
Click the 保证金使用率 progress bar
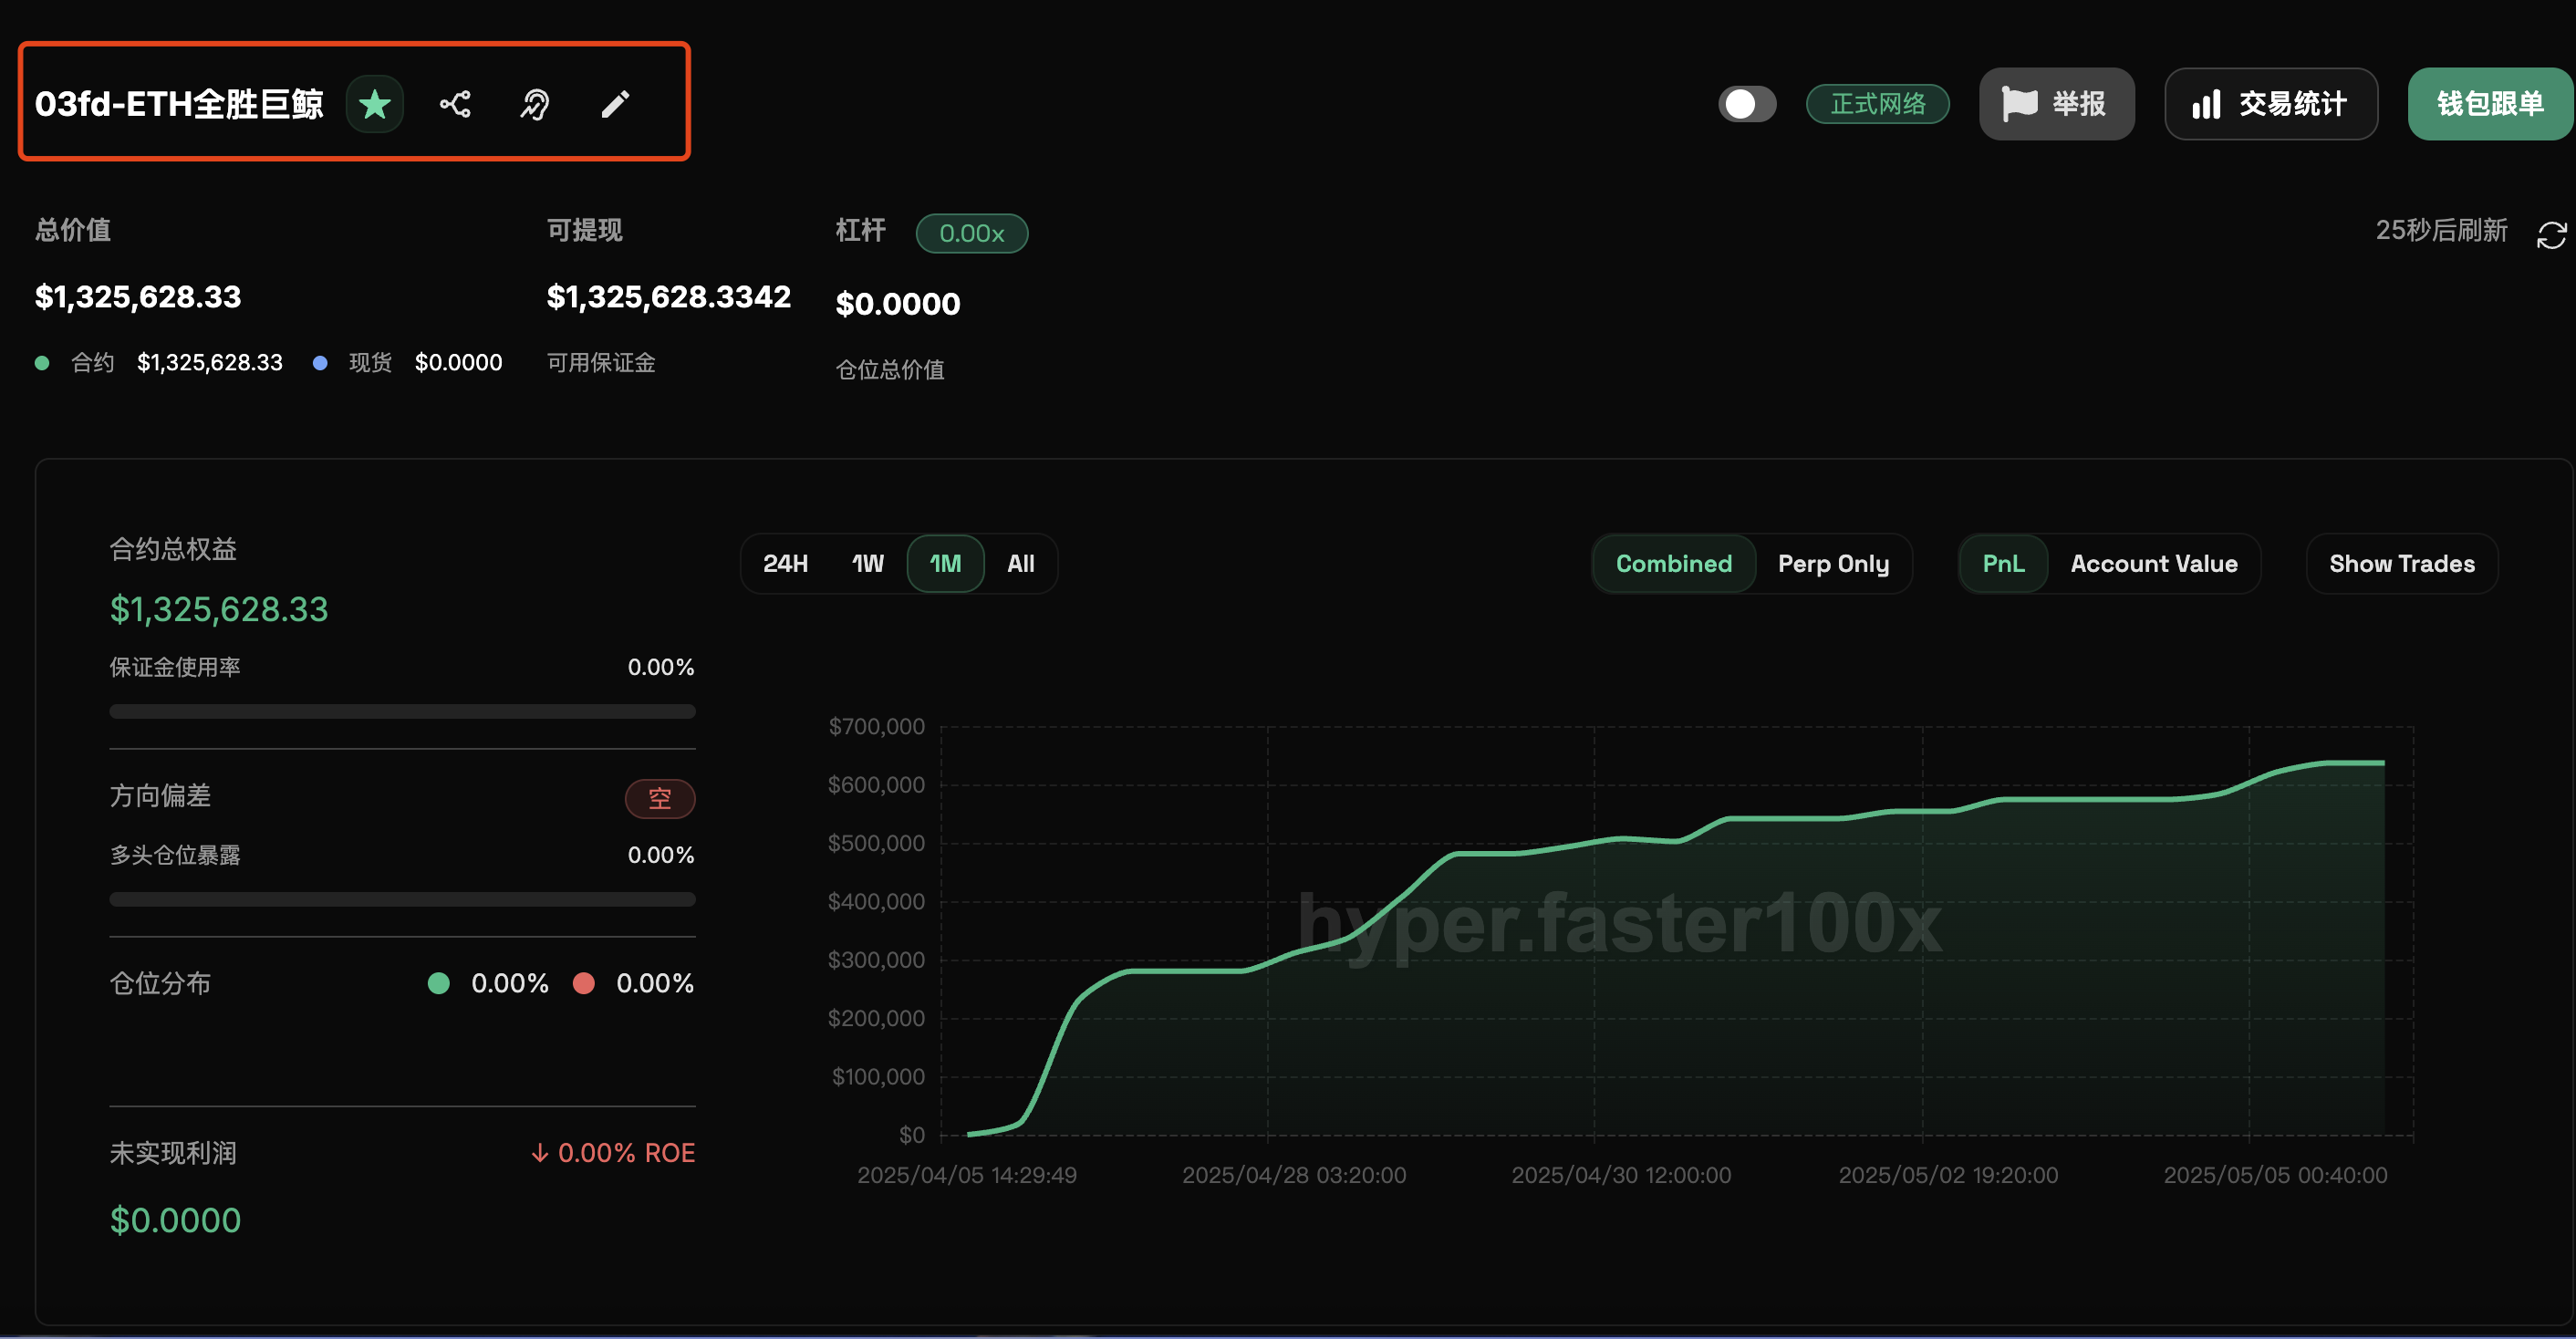[x=402, y=711]
